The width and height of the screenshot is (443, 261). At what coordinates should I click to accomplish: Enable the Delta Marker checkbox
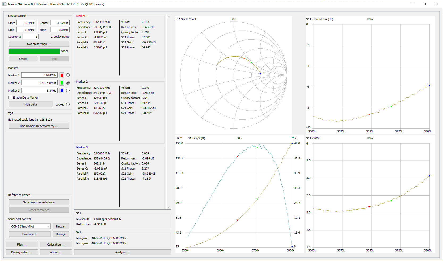point(10,98)
